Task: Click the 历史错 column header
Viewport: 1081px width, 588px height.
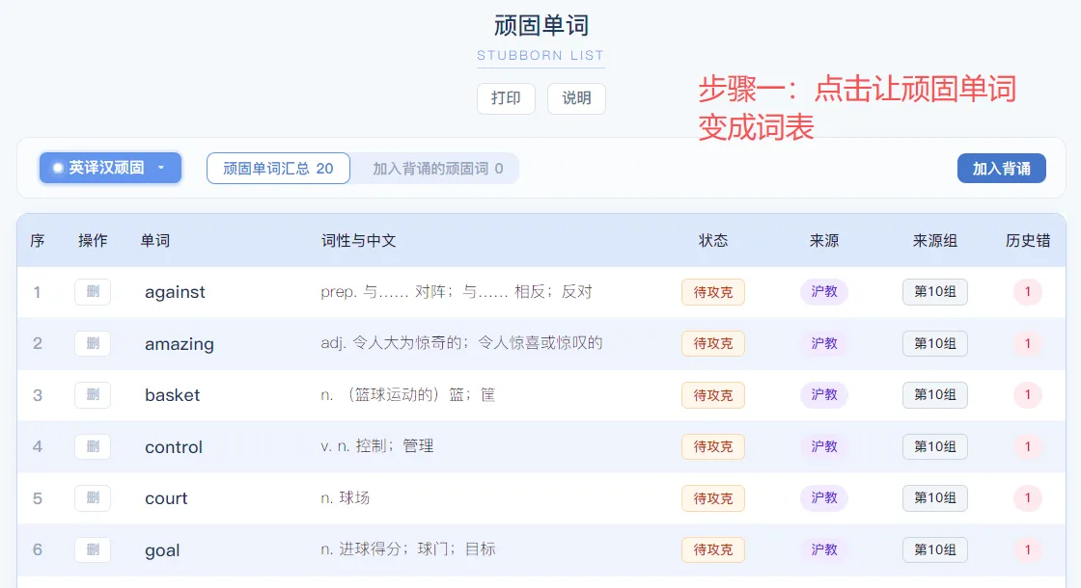Action: (x=1028, y=240)
